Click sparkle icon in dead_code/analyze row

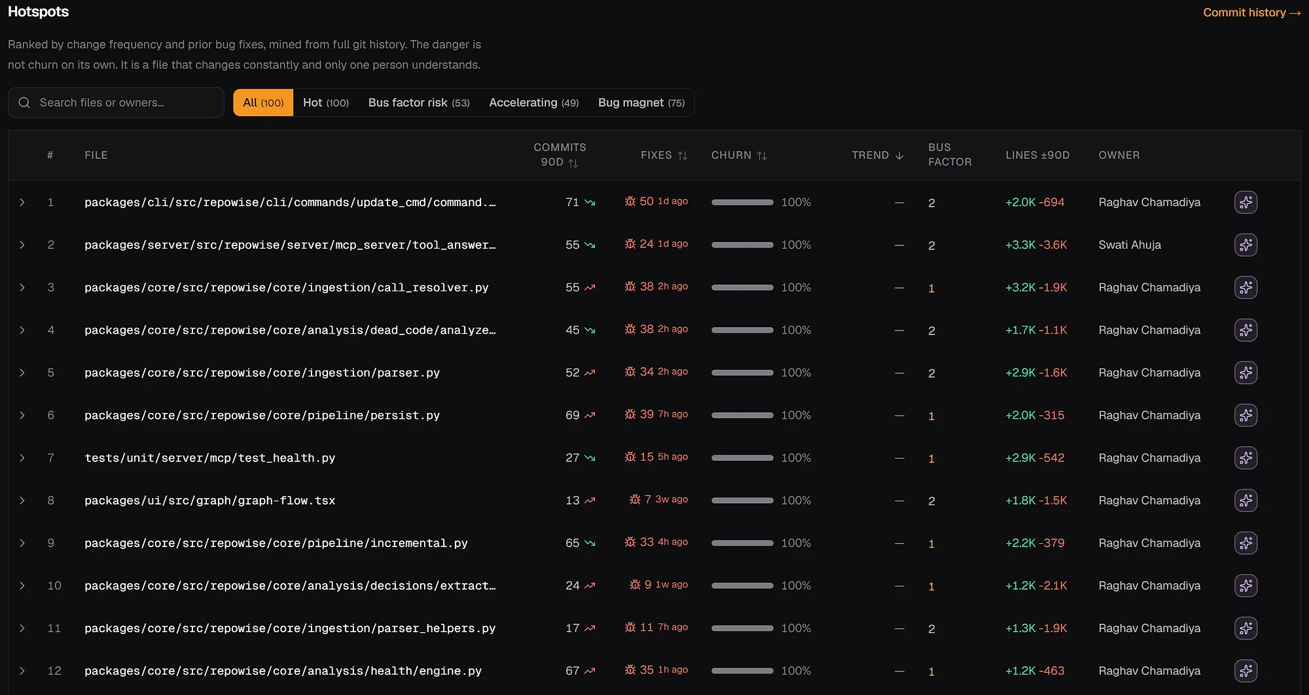click(1246, 330)
